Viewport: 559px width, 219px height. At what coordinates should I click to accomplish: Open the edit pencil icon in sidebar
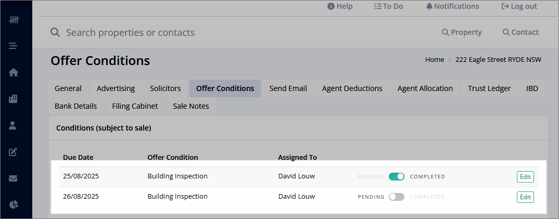coord(13,152)
